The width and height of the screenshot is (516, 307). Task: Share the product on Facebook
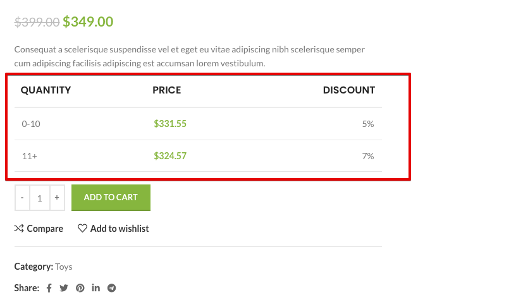tap(49, 288)
